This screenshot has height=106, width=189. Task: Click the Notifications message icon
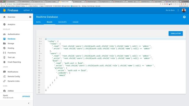tap(4, 72)
